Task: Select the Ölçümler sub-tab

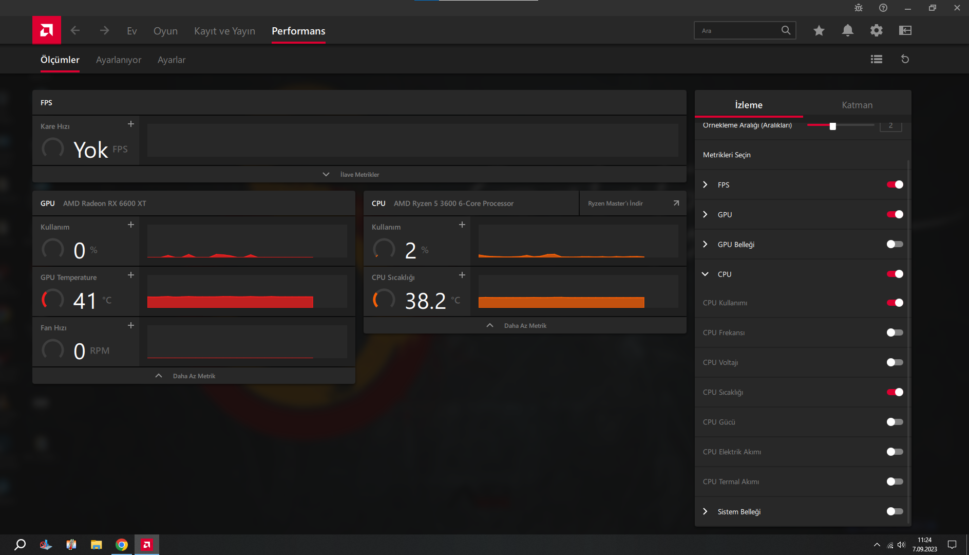Action: (x=60, y=60)
